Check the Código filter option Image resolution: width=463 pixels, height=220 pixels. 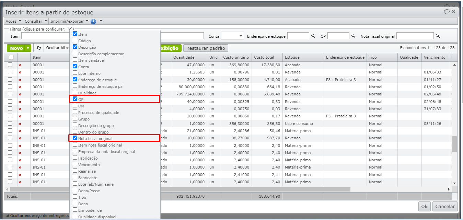(75, 40)
